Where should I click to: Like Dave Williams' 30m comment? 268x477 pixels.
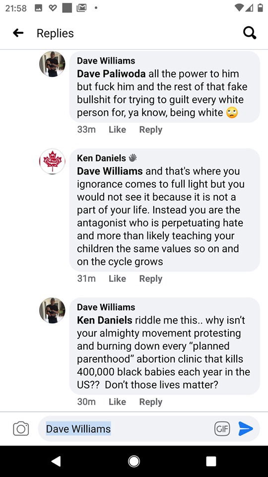[x=117, y=402]
